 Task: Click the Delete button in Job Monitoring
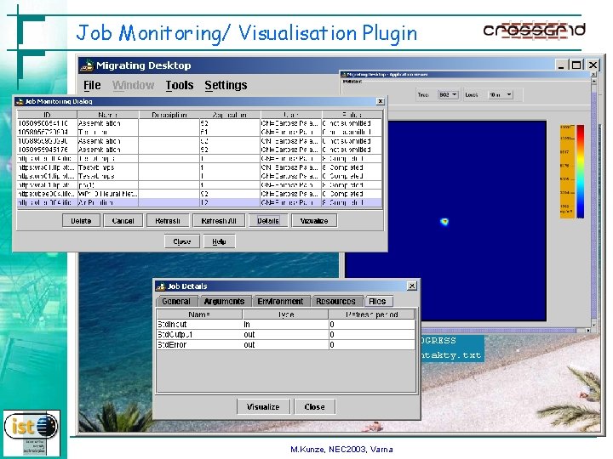[x=81, y=221]
